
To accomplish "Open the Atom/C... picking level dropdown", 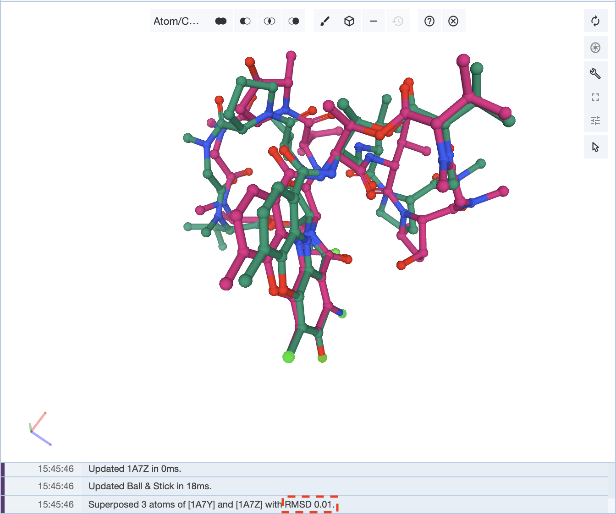I will (x=176, y=21).
